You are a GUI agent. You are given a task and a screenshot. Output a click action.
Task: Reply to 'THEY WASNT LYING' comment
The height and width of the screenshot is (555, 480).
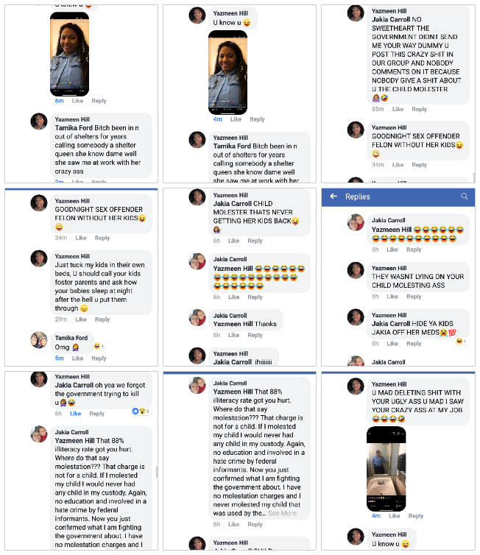(x=414, y=297)
